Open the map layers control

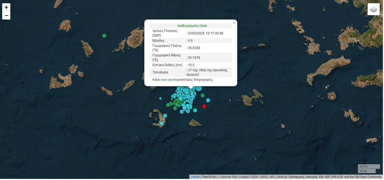point(373,9)
